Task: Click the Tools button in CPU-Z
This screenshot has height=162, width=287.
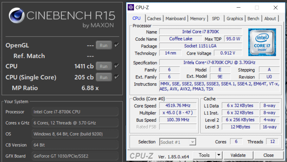Action: (204, 155)
